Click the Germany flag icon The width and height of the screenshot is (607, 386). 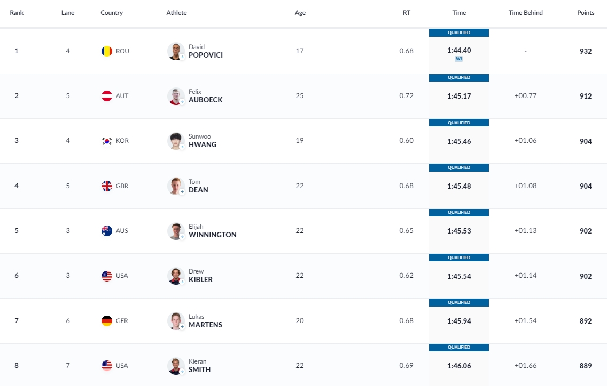point(107,321)
